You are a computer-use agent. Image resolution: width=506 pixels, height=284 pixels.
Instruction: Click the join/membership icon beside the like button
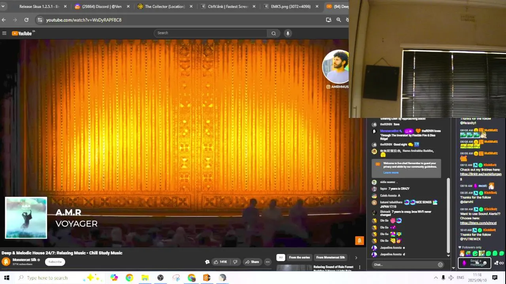point(207,262)
